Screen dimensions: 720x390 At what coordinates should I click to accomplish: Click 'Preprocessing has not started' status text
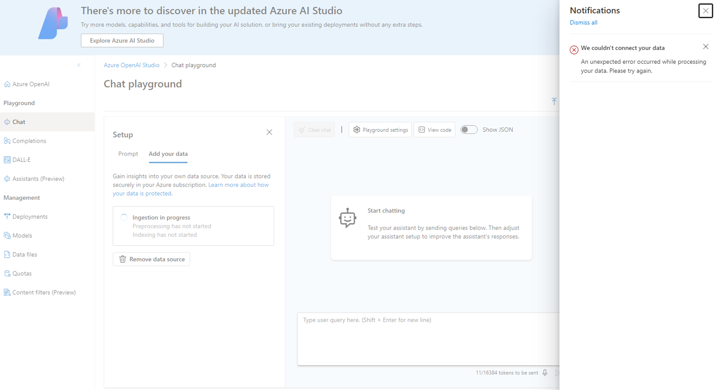click(172, 226)
